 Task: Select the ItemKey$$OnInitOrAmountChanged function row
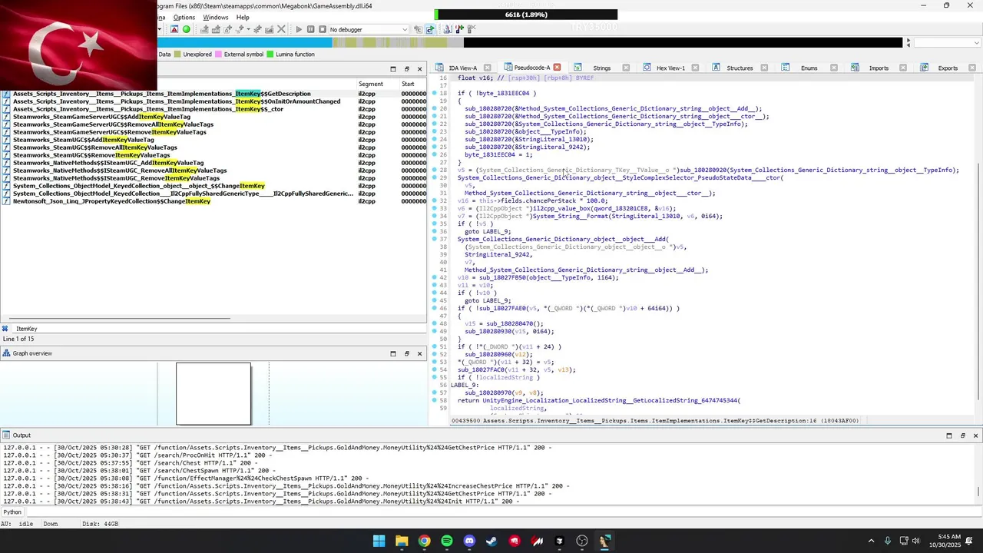pyautogui.click(x=213, y=101)
